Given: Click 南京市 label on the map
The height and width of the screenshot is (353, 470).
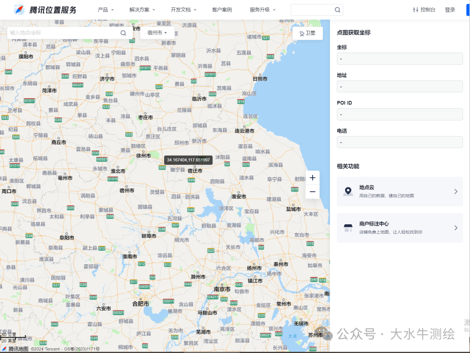Looking at the screenshot, I should 222,289.
